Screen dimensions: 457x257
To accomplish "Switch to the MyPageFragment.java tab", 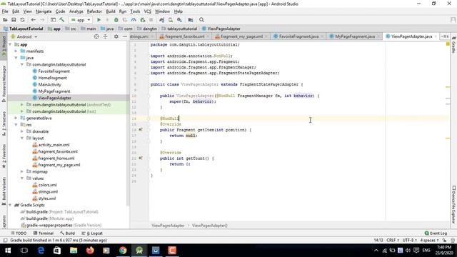I will (x=355, y=36).
